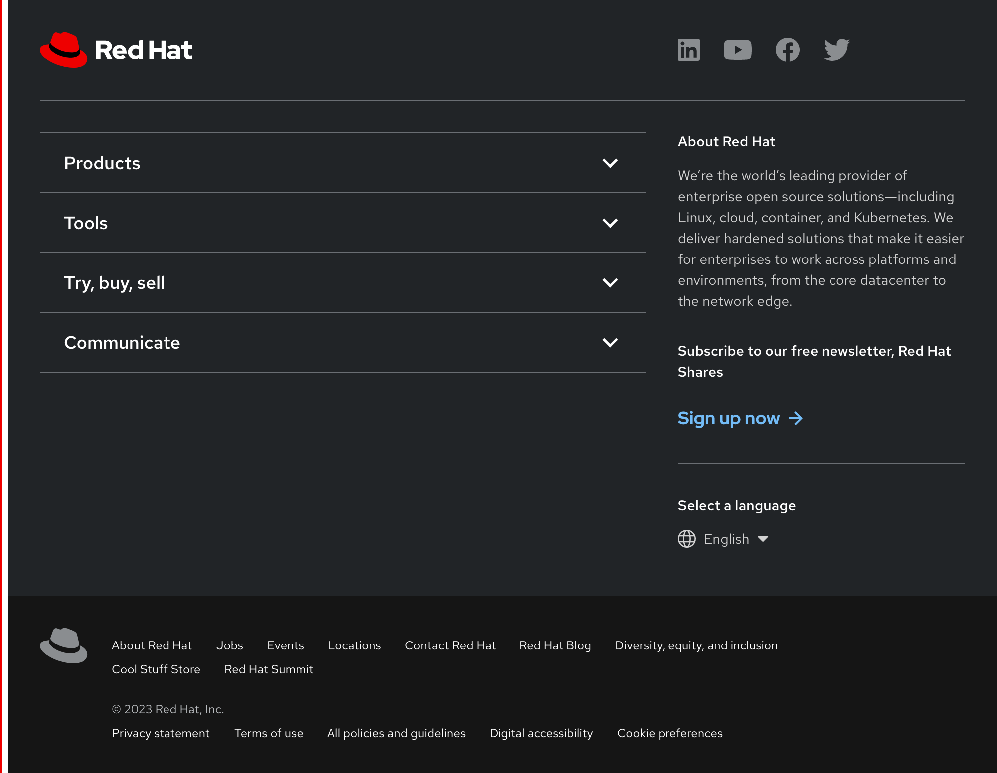Open Cookie preferences settings

[x=669, y=733]
